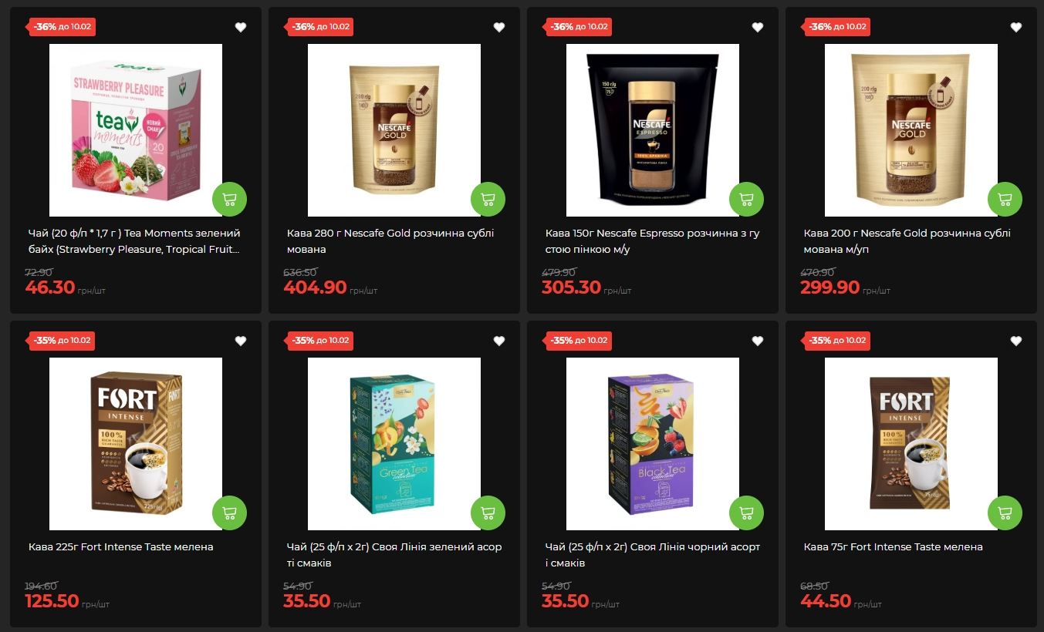
Task: Open Чай Своя Лінія чорний асорті title
Action: coord(653,555)
